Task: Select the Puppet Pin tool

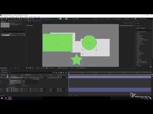Action: pos(33,19)
